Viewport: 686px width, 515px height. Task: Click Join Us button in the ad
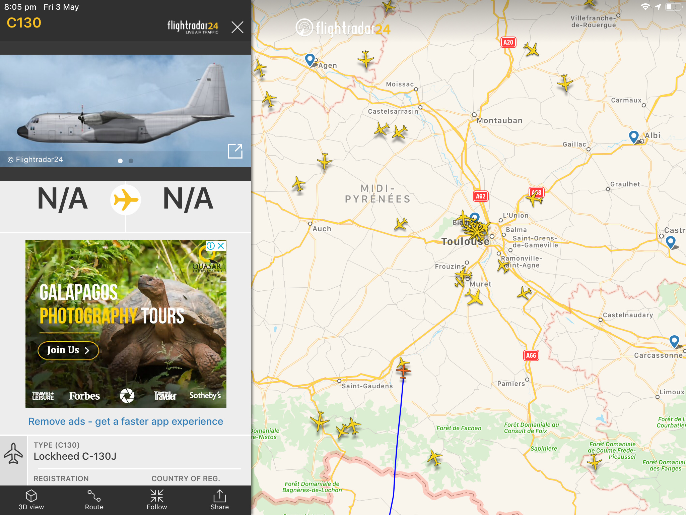[68, 350]
